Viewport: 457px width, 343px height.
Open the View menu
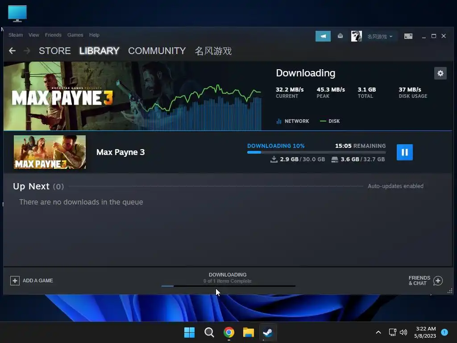34,35
